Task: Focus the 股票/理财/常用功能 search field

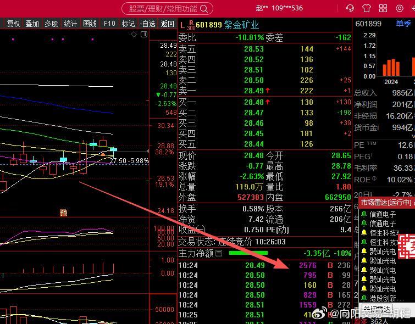Action: tap(167, 9)
